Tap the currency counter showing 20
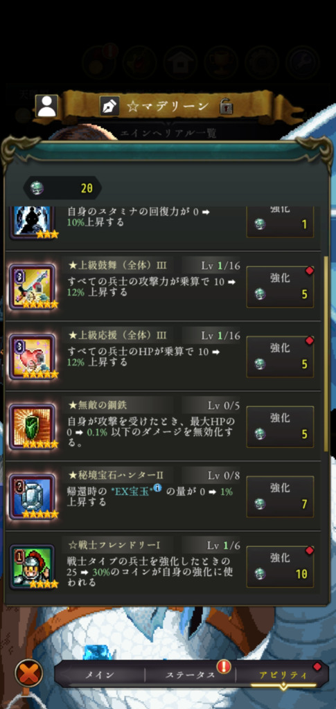The width and height of the screenshot is (336, 709). click(x=62, y=188)
